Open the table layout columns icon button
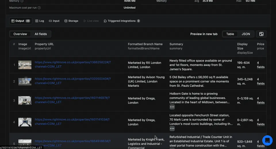Image resolution: width=276 pixels, height=149 pixels. (261, 34)
